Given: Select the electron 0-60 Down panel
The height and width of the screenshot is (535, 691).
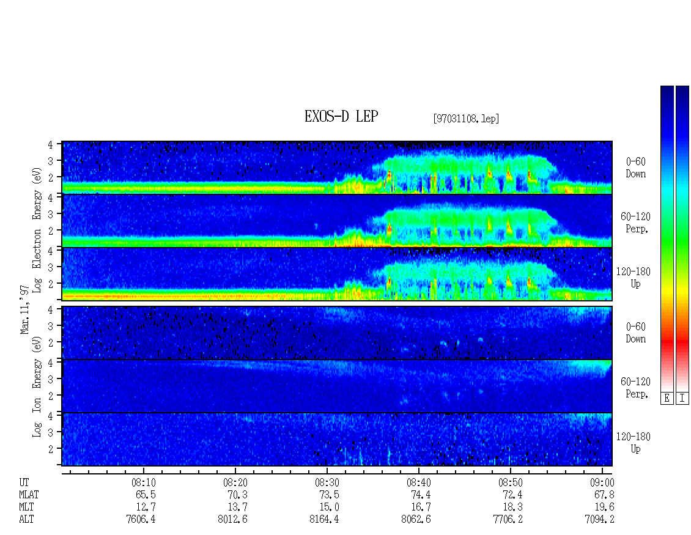Looking at the screenshot, I should [x=337, y=168].
